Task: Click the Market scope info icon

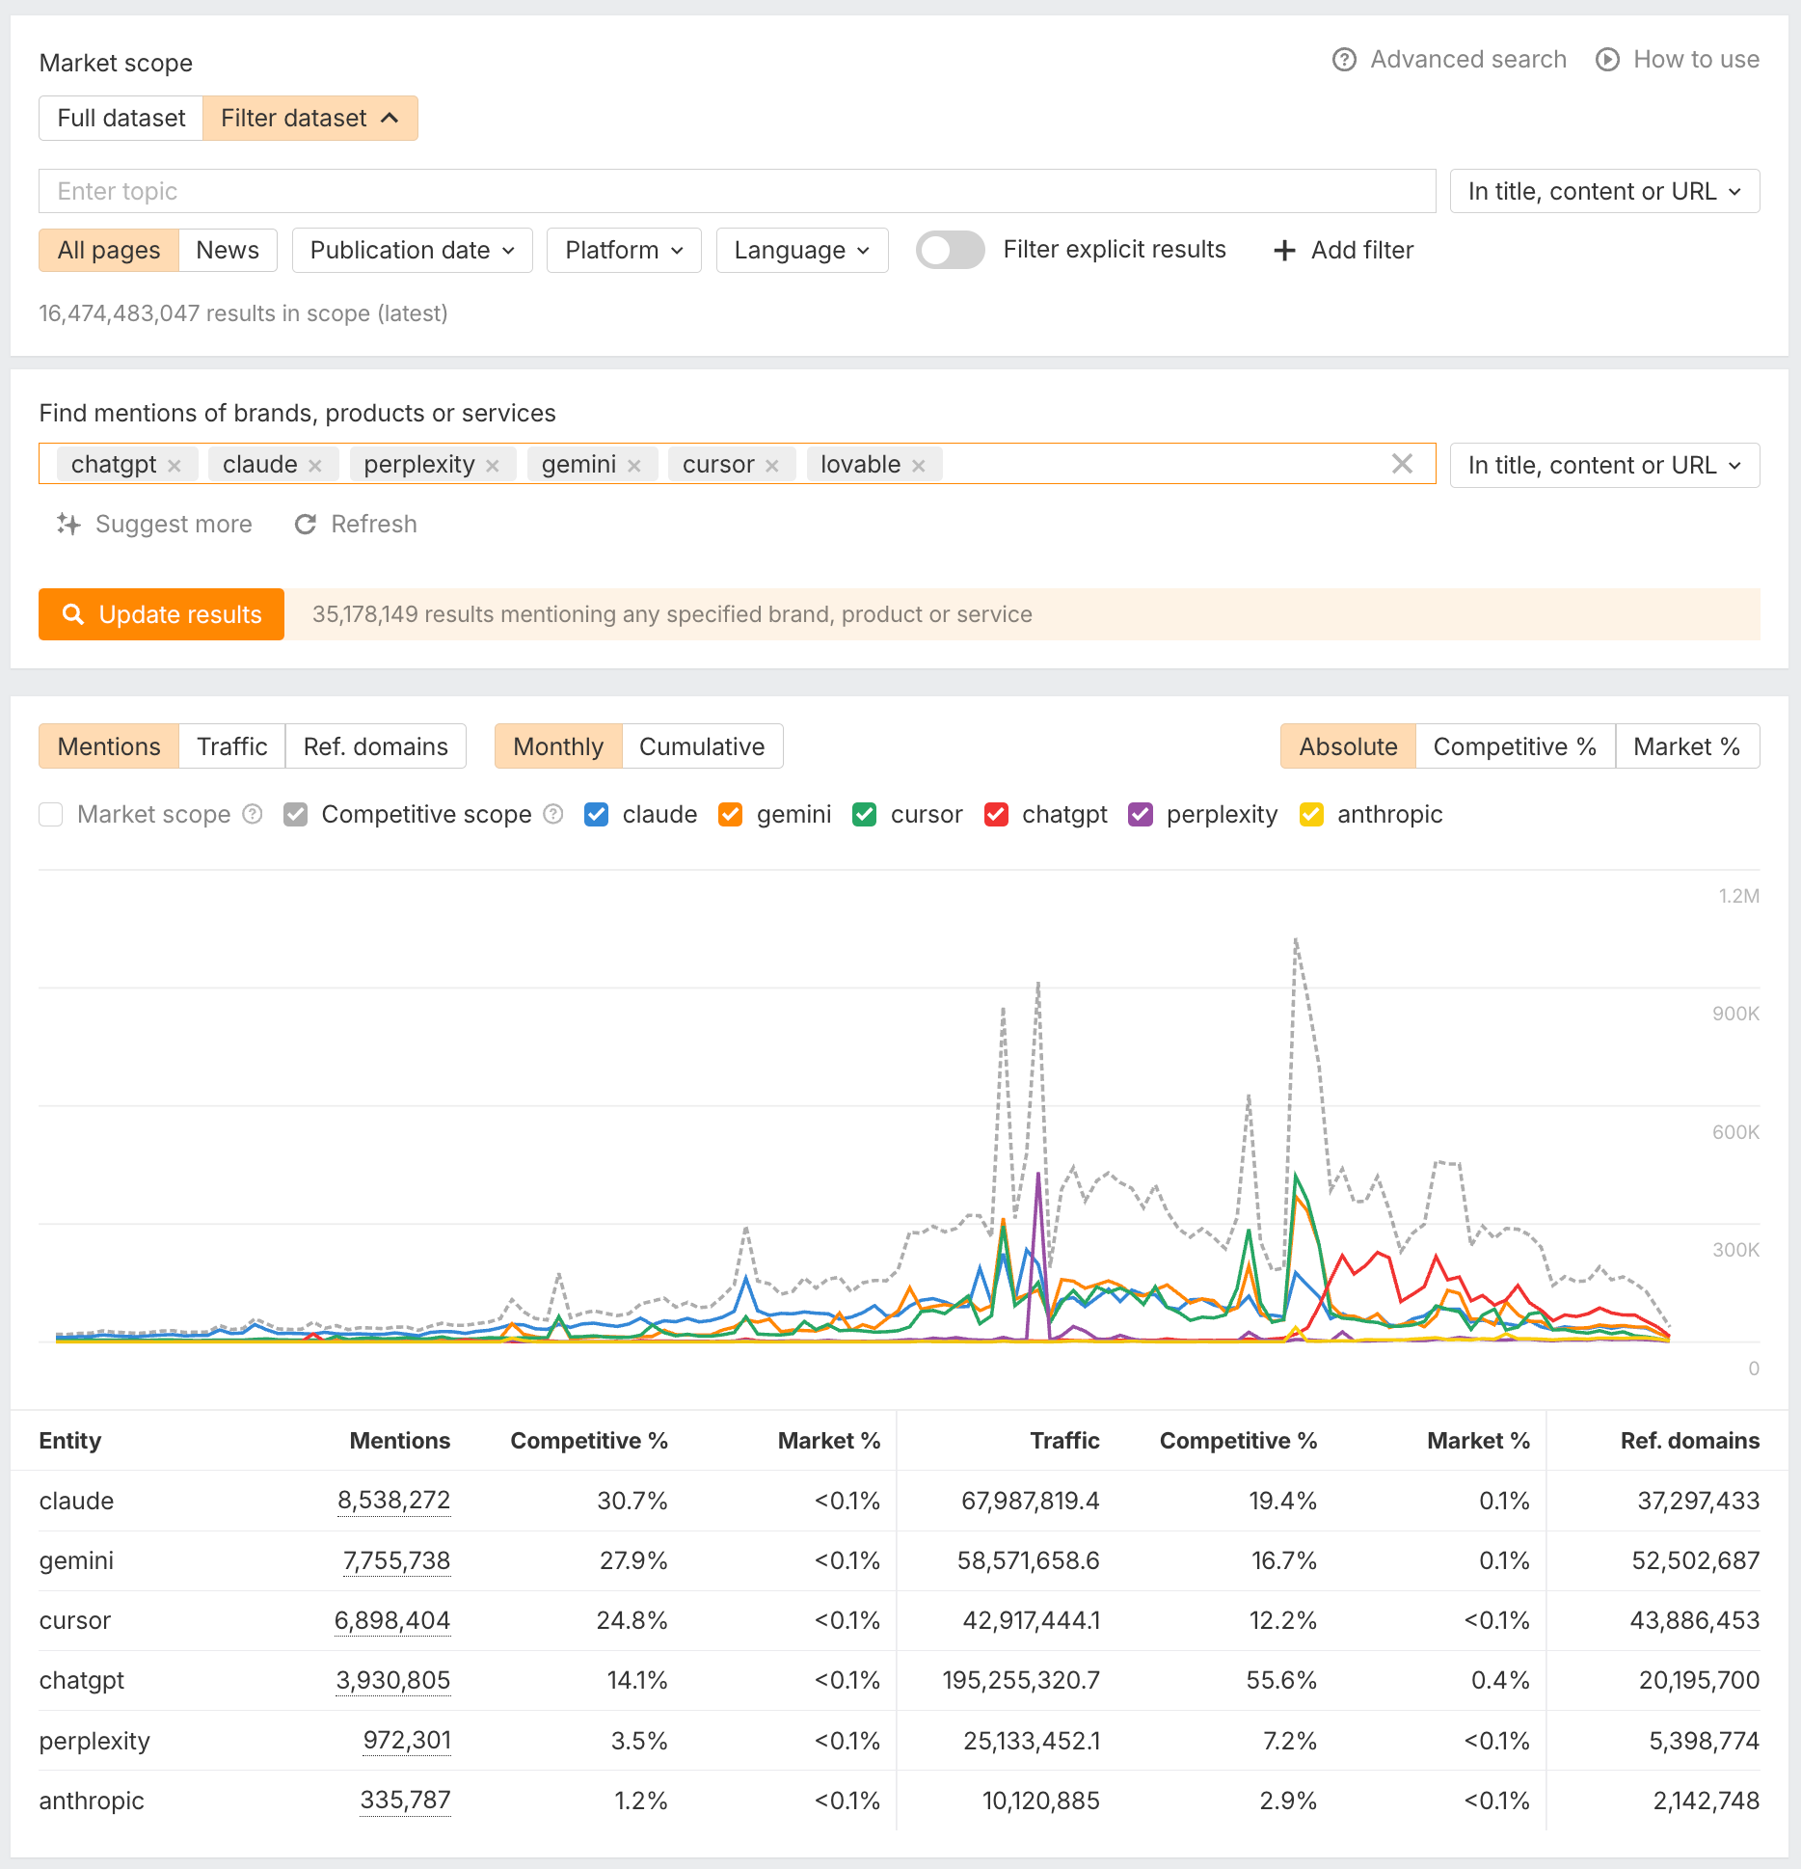Action: click(x=253, y=814)
